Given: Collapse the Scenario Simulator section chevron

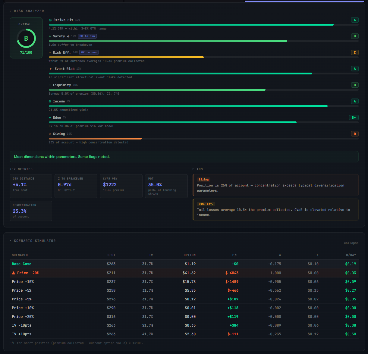Looking at the screenshot, I should (10, 241).
